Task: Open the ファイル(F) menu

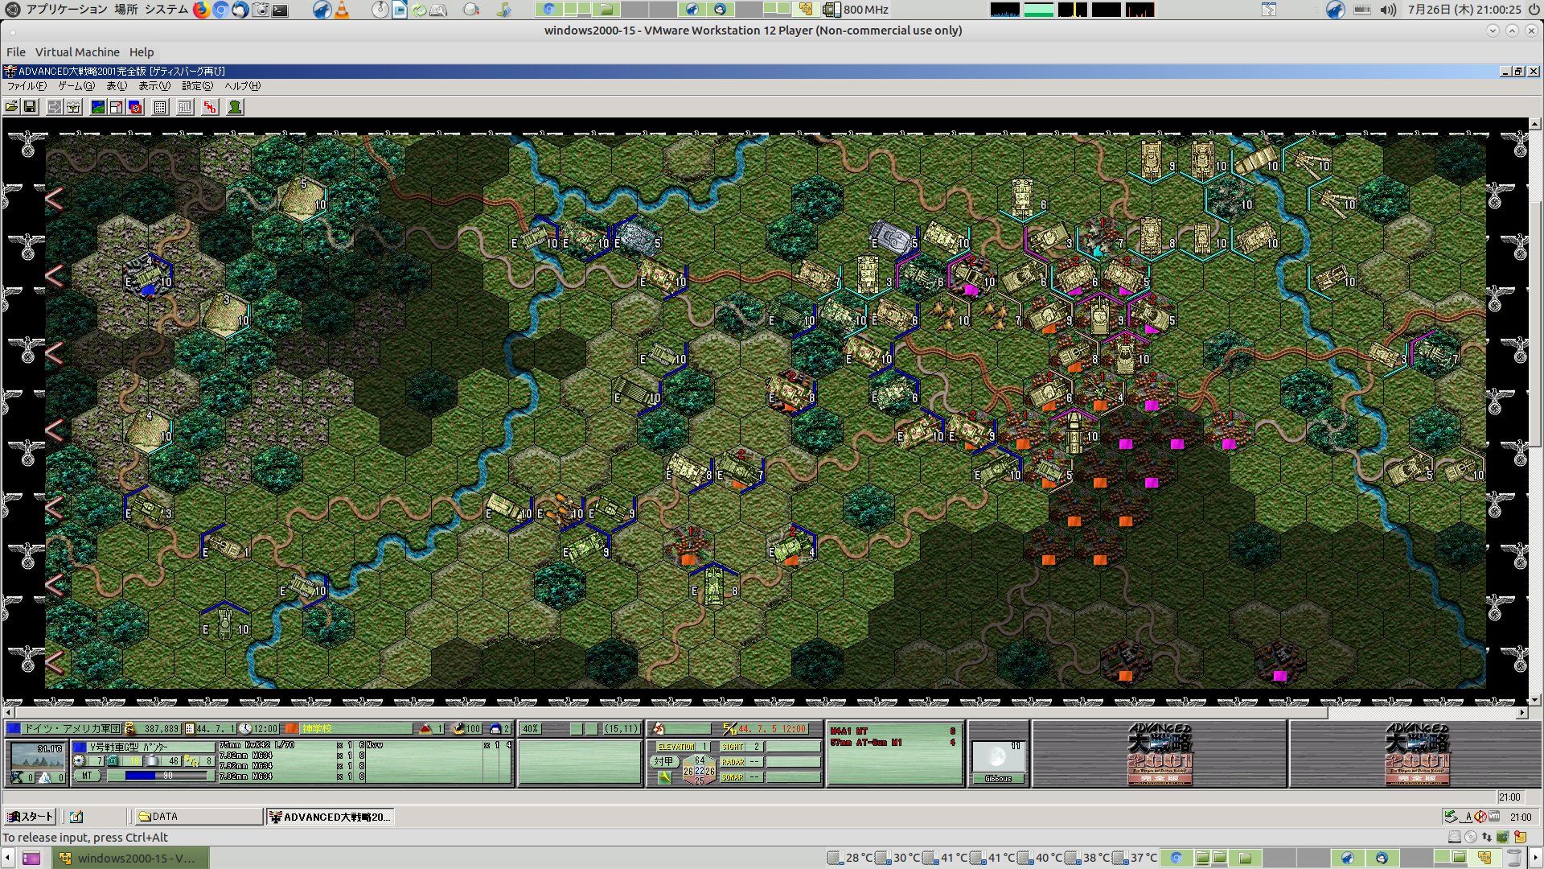Action: (x=27, y=86)
